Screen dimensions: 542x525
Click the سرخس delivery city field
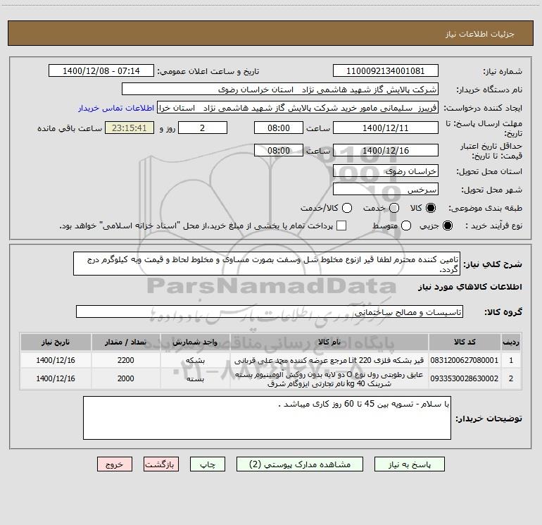pyautogui.click(x=385, y=190)
